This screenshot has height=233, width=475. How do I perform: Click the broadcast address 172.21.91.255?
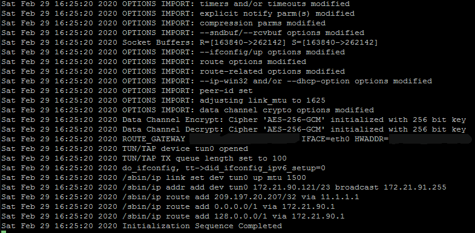[x=415, y=187]
